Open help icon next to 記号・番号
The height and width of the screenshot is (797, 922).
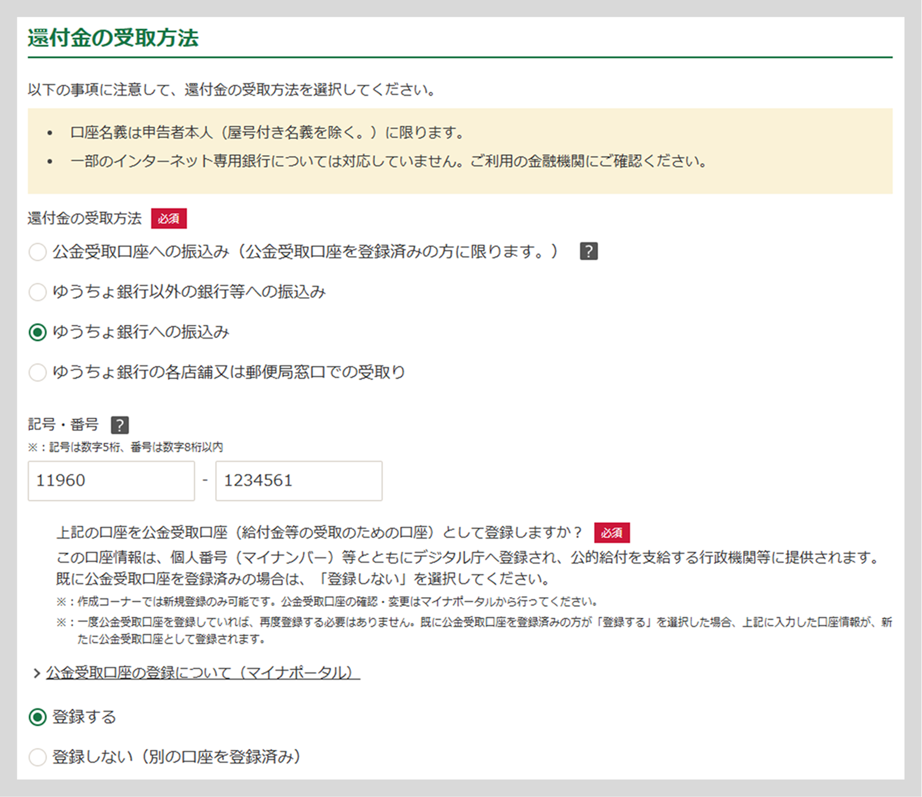click(120, 424)
